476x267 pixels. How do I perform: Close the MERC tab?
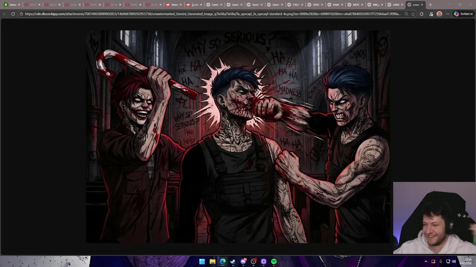[x=362, y=5]
